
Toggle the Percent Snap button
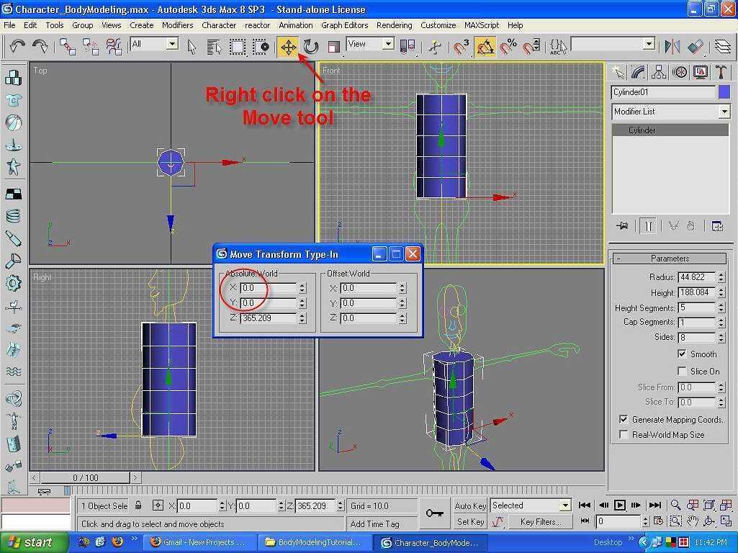click(508, 47)
